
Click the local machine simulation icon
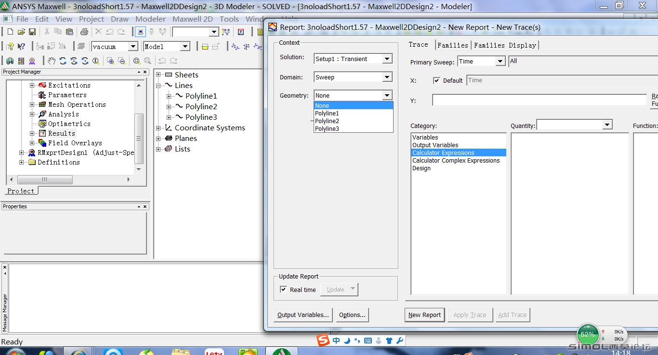tap(140, 32)
